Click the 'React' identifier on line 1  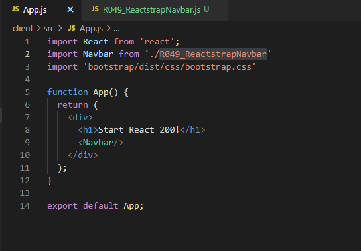96,42
